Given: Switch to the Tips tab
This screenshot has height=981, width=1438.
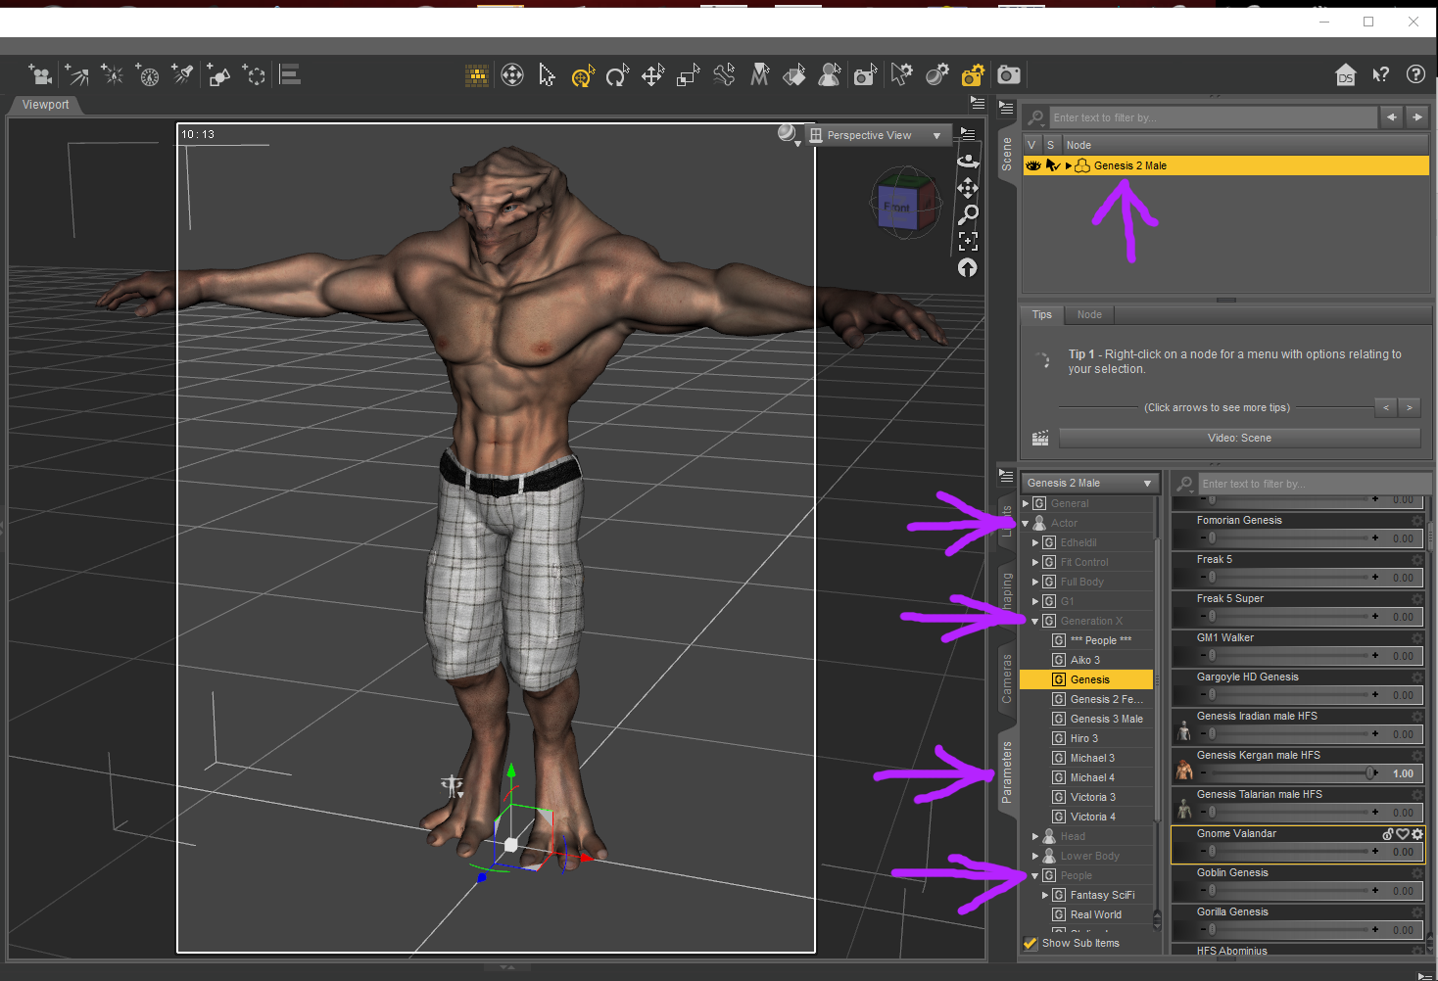Looking at the screenshot, I should tap(1042, 314).
